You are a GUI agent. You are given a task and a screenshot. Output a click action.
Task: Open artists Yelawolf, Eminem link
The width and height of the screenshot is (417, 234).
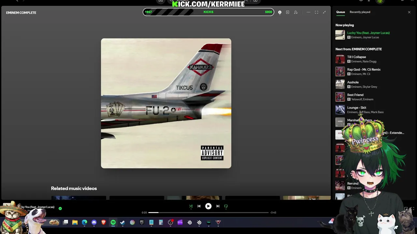click(x=362, y=99)
